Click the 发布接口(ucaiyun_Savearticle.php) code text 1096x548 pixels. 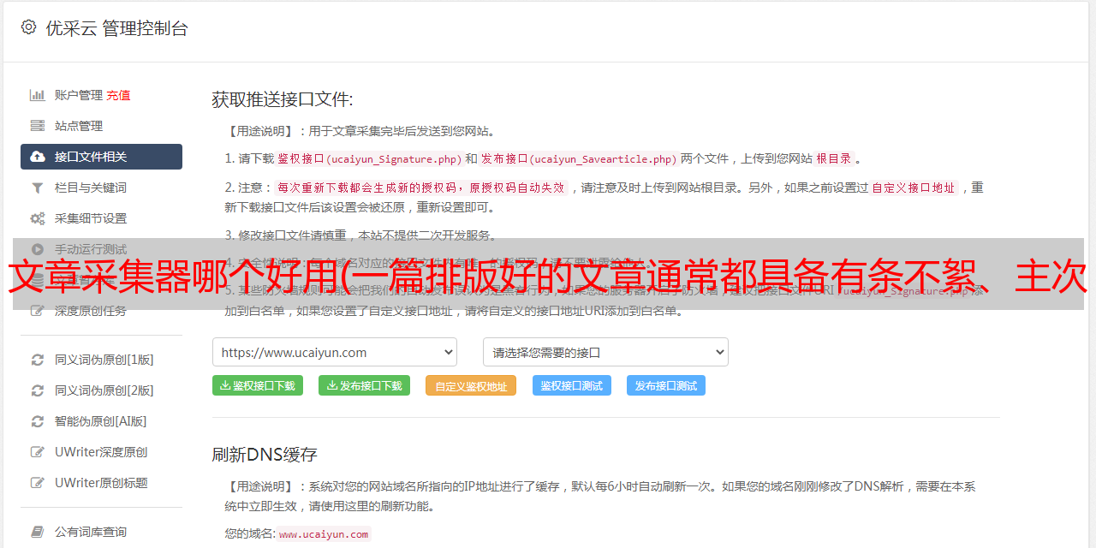point(579,158)
